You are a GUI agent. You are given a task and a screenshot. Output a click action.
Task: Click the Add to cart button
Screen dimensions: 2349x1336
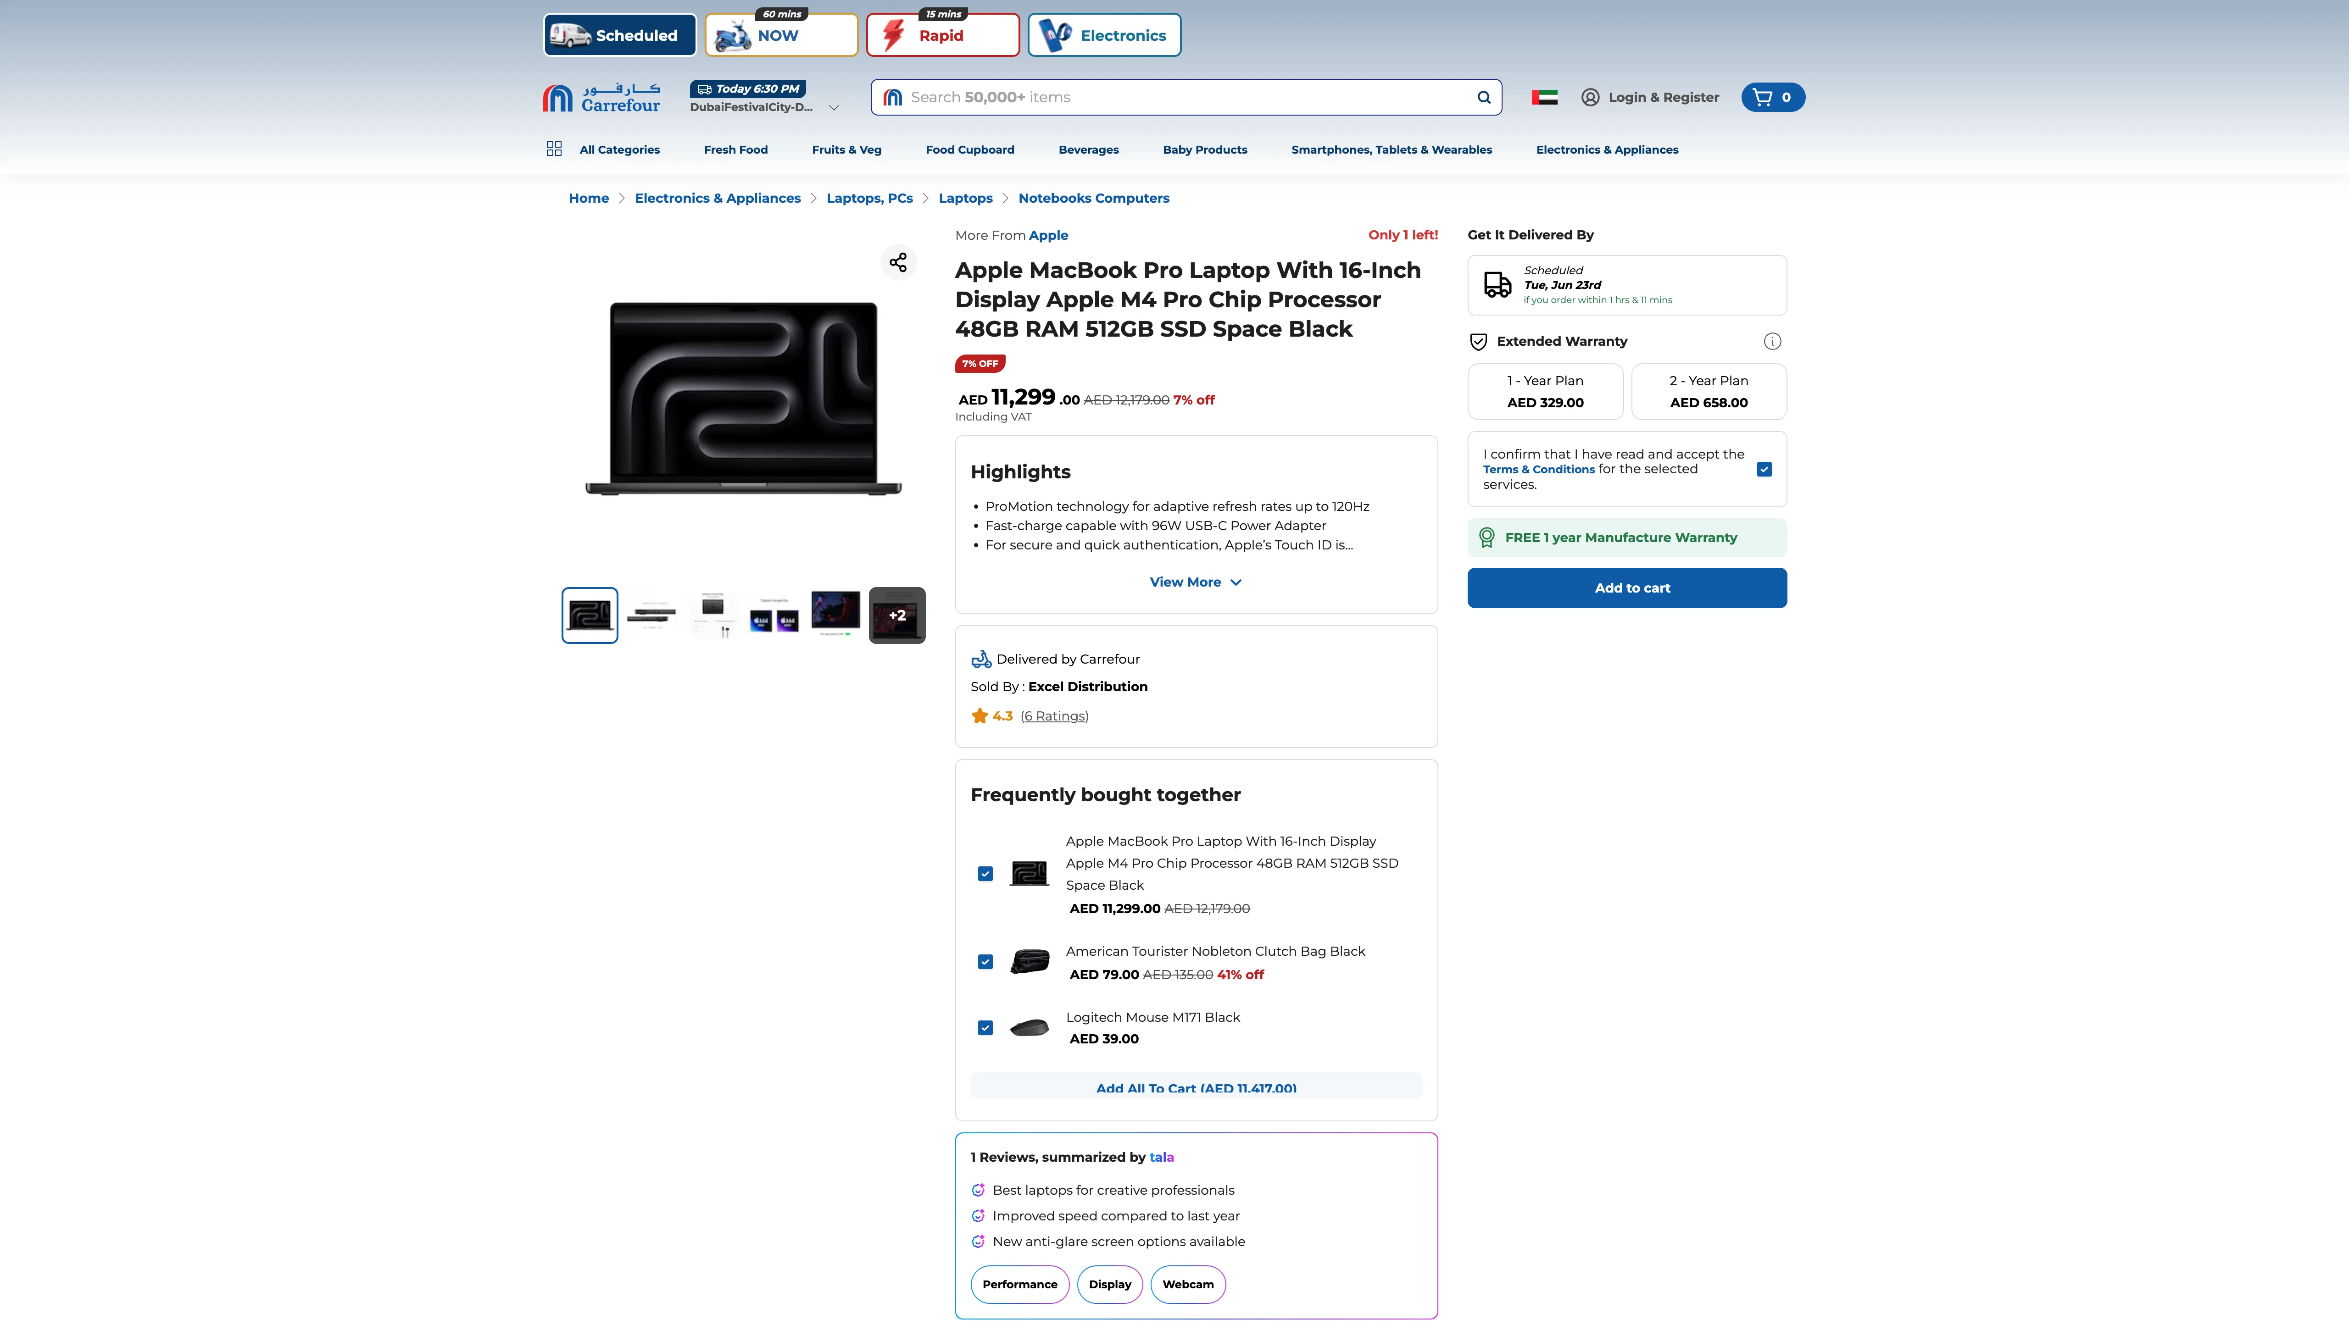[x=1627, y=587]
